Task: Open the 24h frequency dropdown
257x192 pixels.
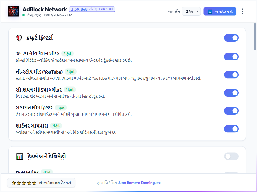Action: click(191, 12)
